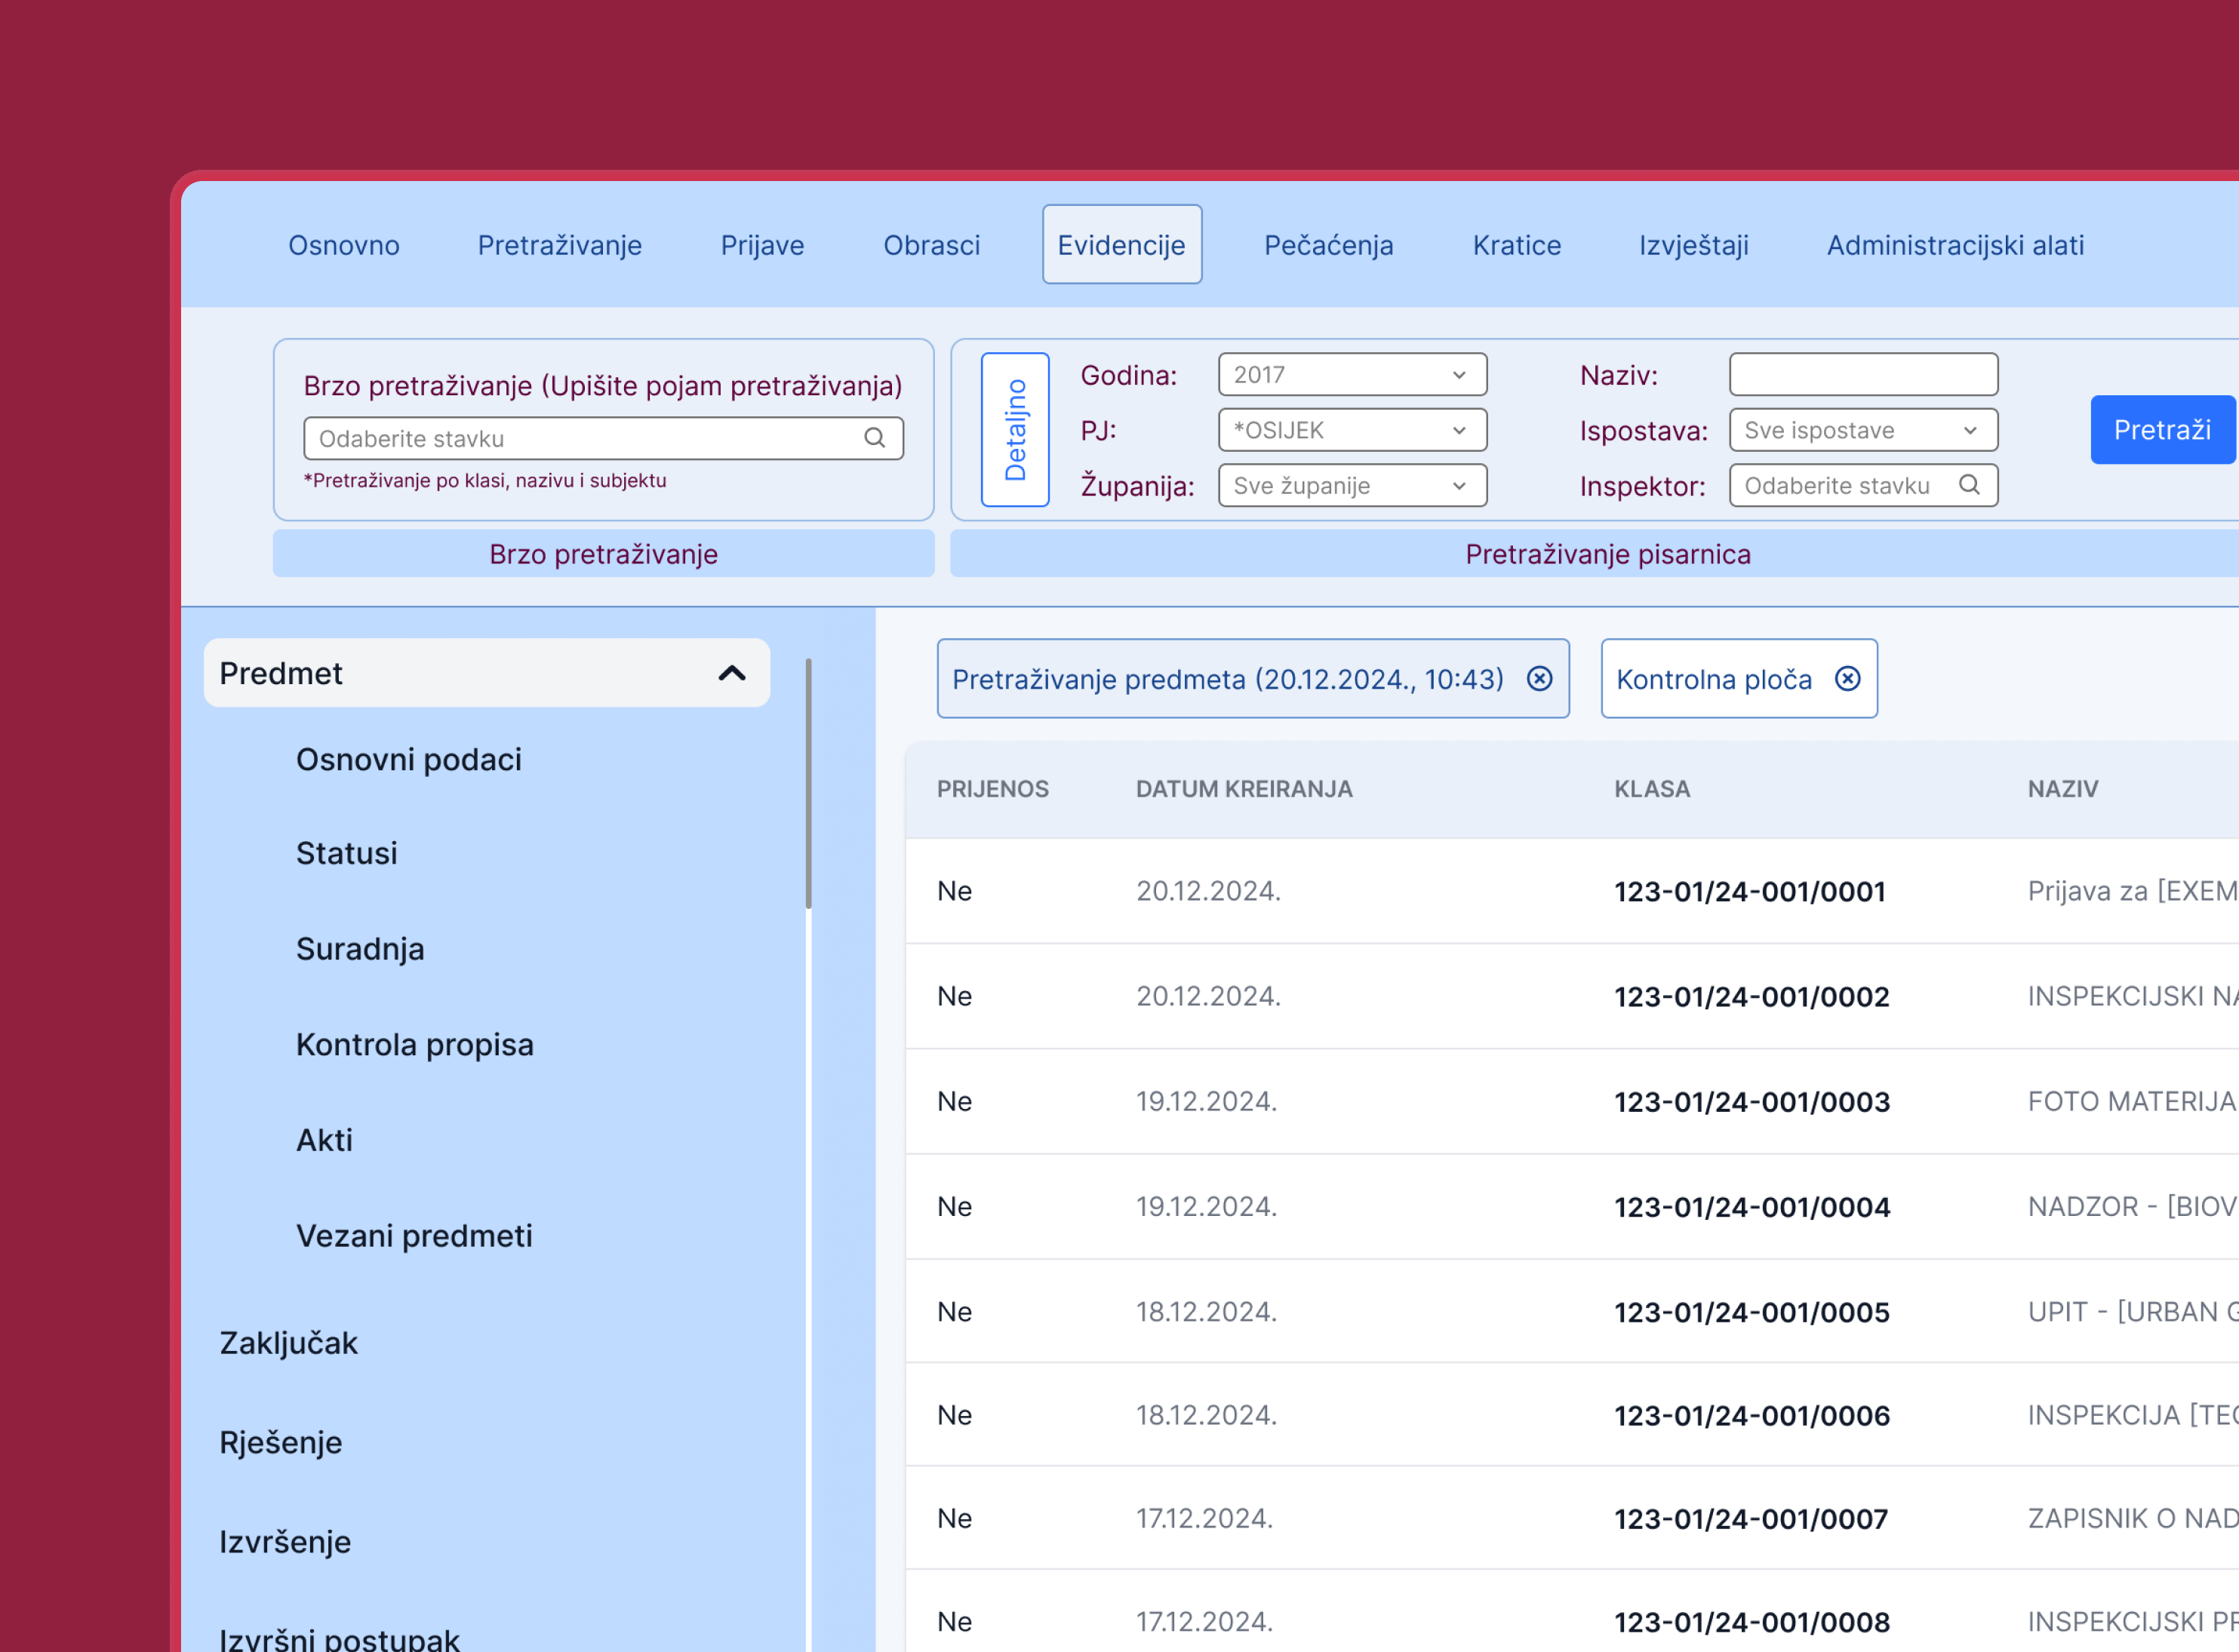Open the Pečaćenja menu item
Screen dimensions: 2239x1652
pyautogui.click(x=1327, y=245)
